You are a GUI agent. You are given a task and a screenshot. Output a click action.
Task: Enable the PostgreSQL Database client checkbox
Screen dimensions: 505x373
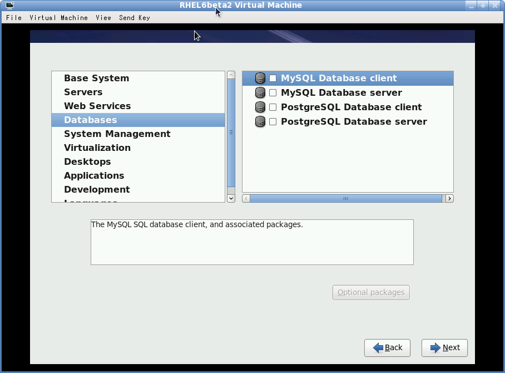click(x=273, y=107)
